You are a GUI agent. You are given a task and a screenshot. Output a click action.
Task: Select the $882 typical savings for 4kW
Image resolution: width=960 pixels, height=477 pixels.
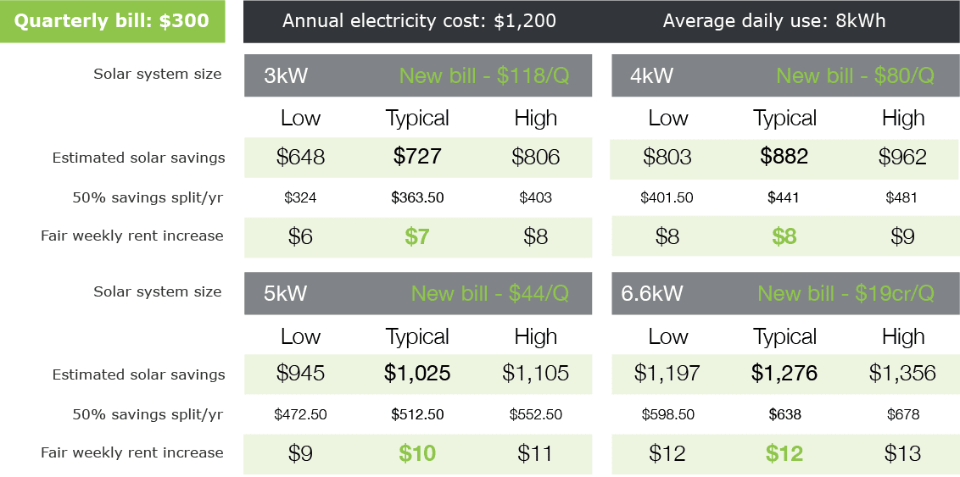click(x=784, y=157)
